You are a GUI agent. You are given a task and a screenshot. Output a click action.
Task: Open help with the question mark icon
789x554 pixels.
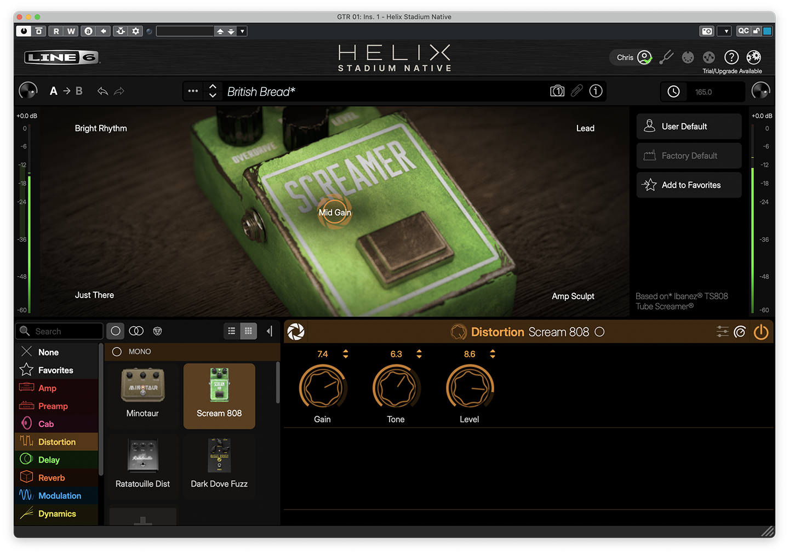click(x=731, y=57)
